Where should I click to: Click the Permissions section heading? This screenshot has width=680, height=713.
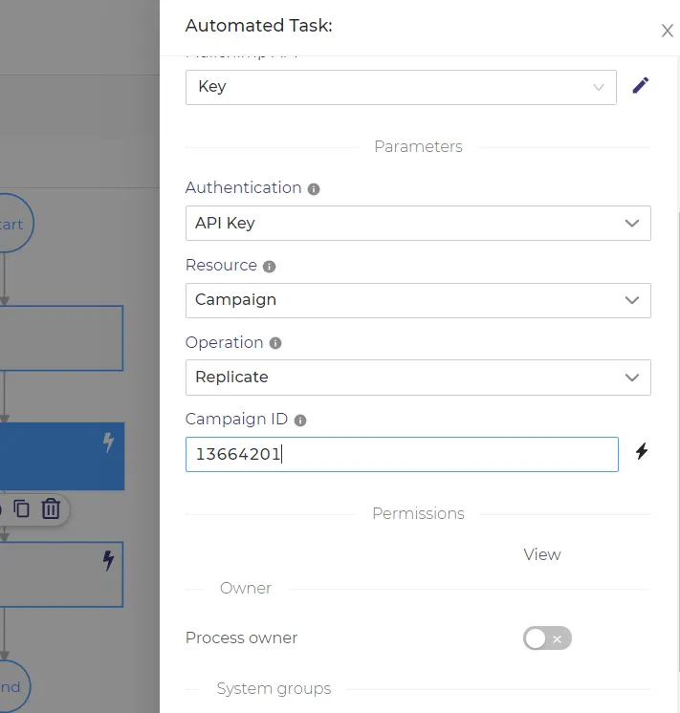point(418,514)
